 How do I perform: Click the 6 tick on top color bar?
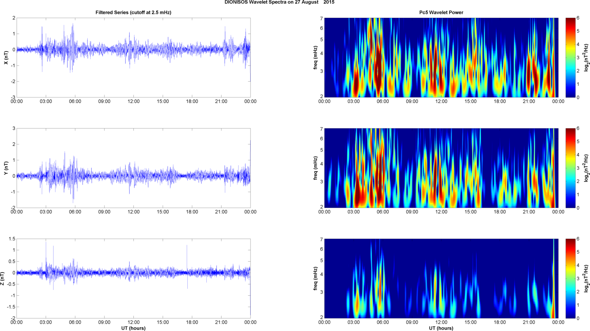578,18
